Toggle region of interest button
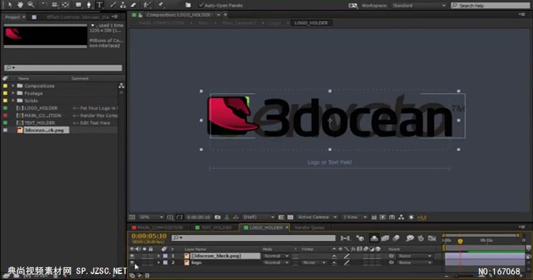 [281, 217]
